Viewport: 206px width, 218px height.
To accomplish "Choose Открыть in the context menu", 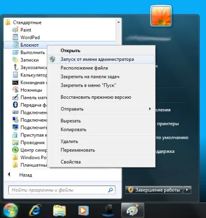I will point(70,51).
